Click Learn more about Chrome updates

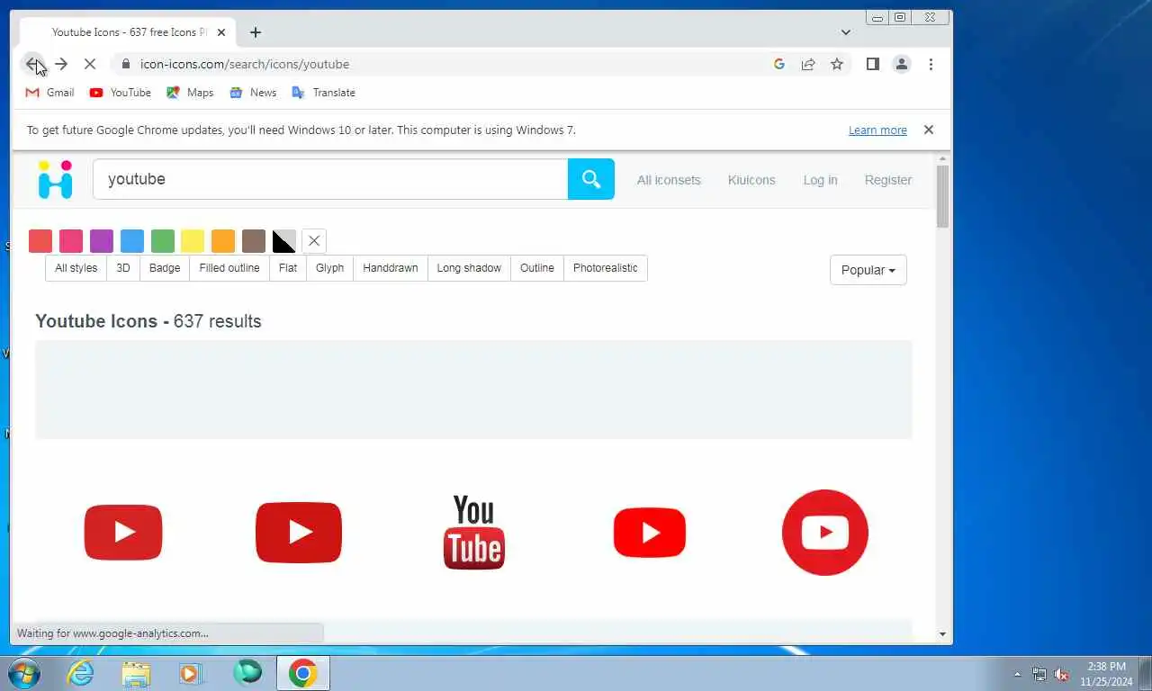click(877, 130)
